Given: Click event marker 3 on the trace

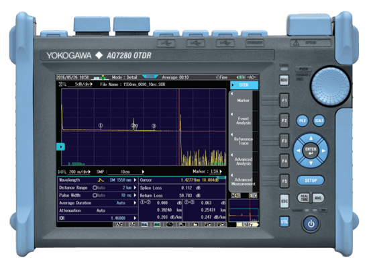Looking at the screenshot, I should tap(154, 126).
